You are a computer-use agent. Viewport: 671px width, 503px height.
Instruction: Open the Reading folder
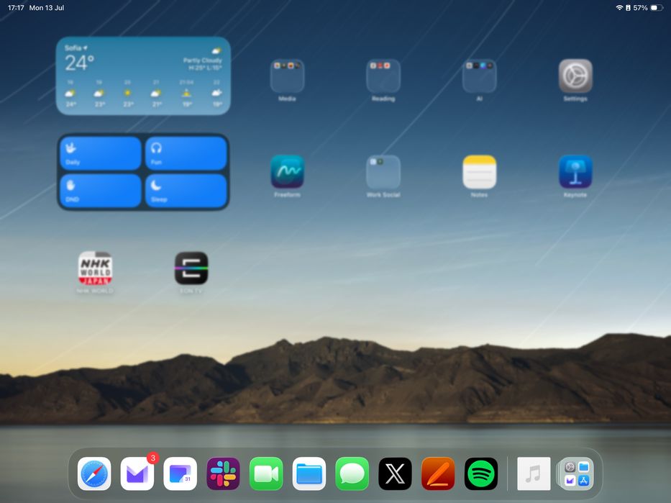pos(383,76)
